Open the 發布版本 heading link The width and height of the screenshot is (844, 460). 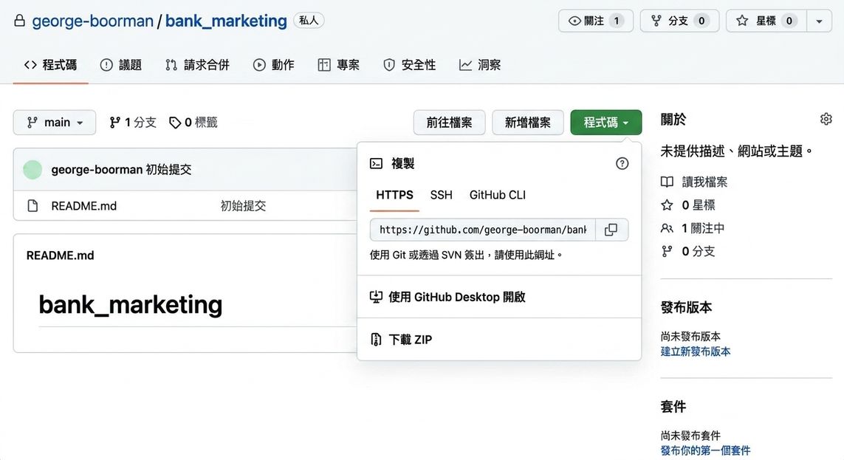pyautogui.click(x=686, y=307)
